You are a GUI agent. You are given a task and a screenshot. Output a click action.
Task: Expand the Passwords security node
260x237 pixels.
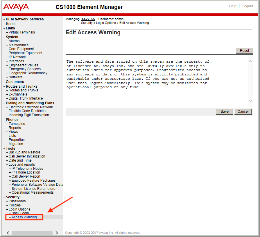coord(7,201)
